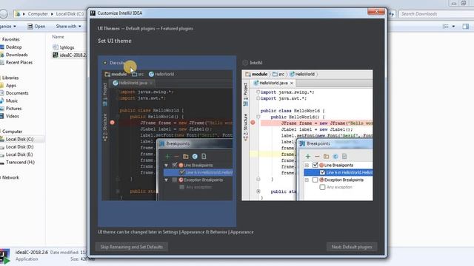Select Libraries in Explorer sidebar

(10, 78)
